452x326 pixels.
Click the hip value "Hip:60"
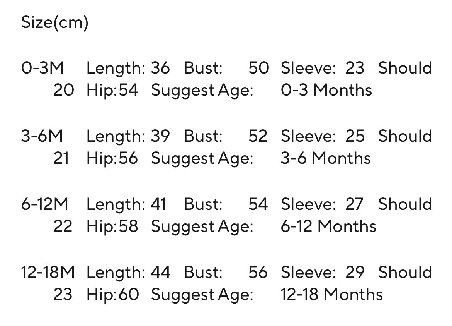pyautogui.click(x=112, y=295)
